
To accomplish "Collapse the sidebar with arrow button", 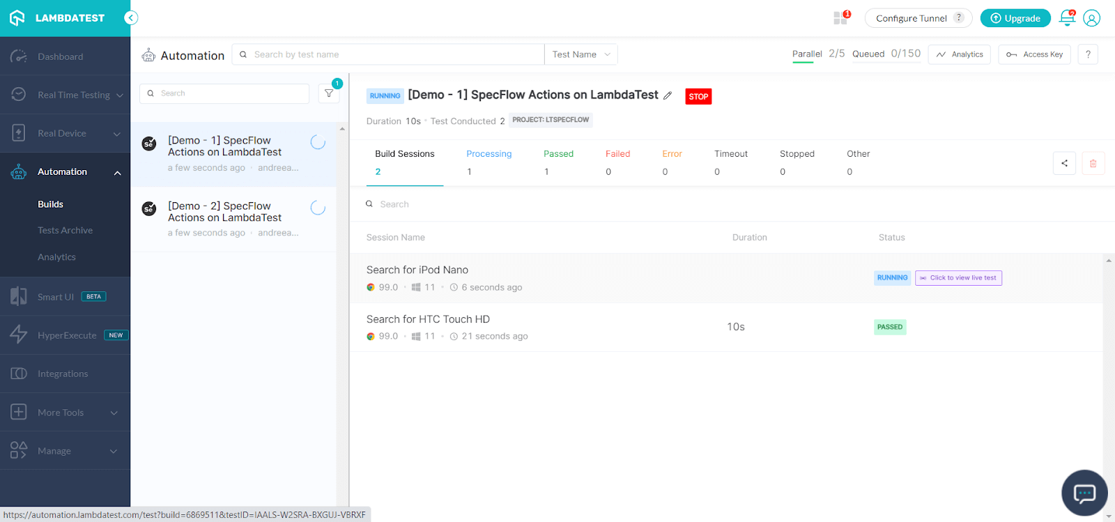I will (131, 18).
